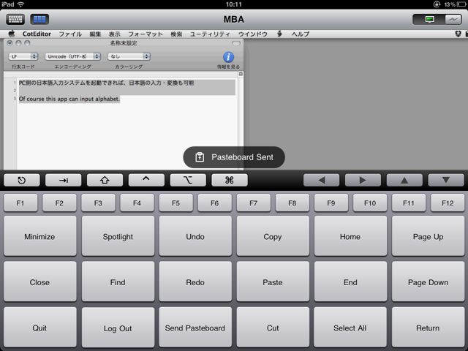Screen dimensions: 468x351
Task: Tap the escape/rotate arrow key
Action: [21, 181]
